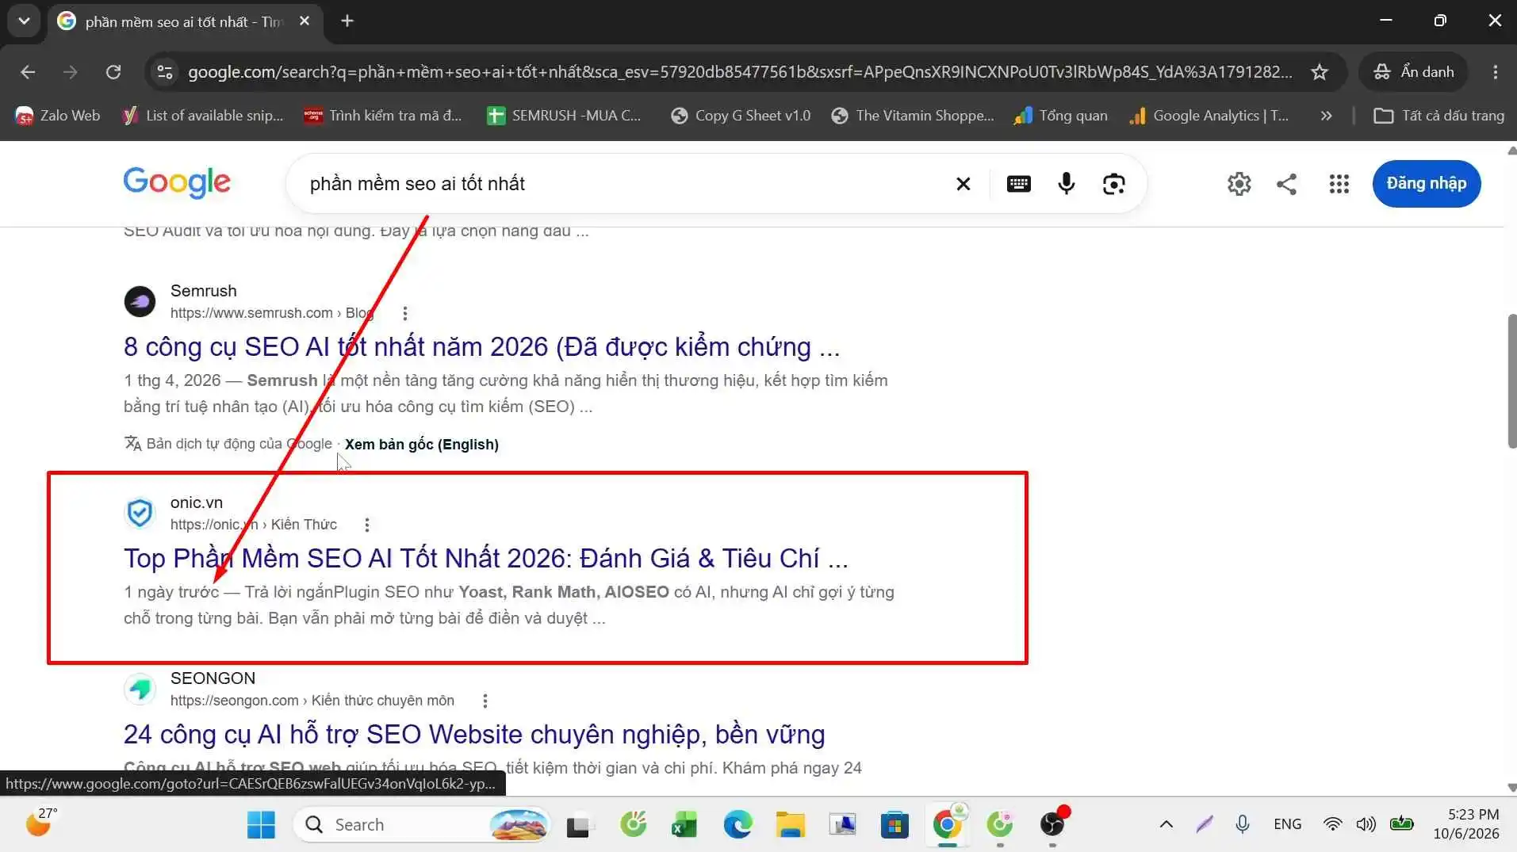Show hidden system tray icons
The image size is (1517, 852).
click(1166, 824)
